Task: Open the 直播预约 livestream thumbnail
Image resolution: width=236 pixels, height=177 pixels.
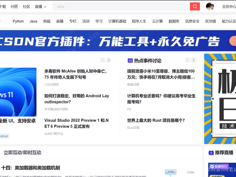Action: pos(222,170)
